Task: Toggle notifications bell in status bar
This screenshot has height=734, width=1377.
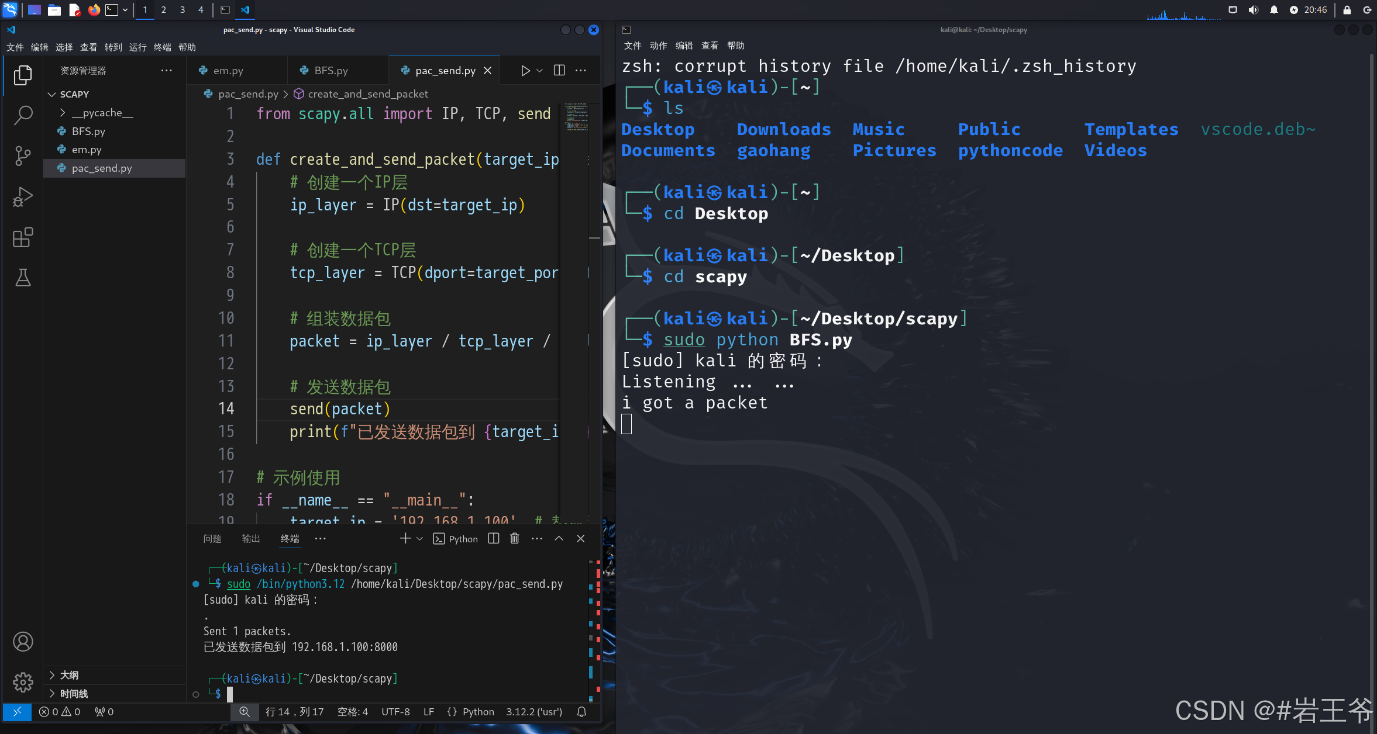Action: tap(581, 712)
